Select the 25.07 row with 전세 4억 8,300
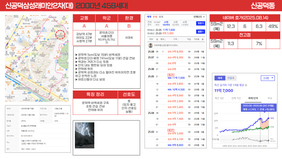This screenshot has width=282, height=159. pos(176,57)
